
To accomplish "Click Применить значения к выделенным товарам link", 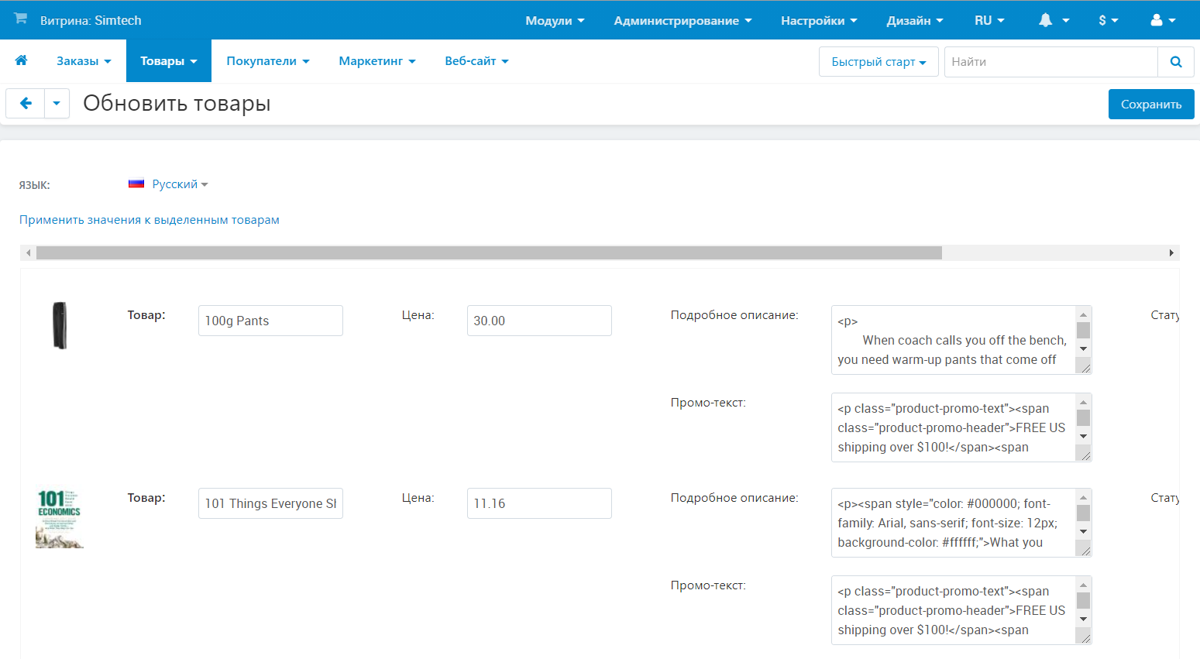I will click(x=150, y=220).
